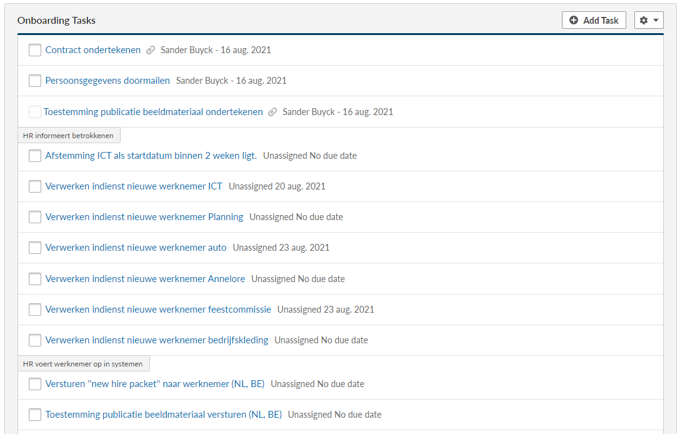Mark Afstemming ICT task as complete

point(35,156)
